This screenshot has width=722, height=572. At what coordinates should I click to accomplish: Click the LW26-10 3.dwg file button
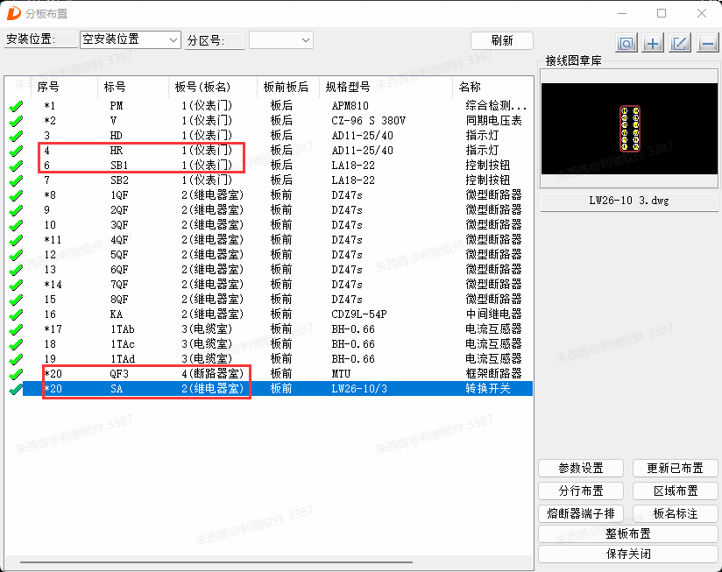click(x=629, y=201)
